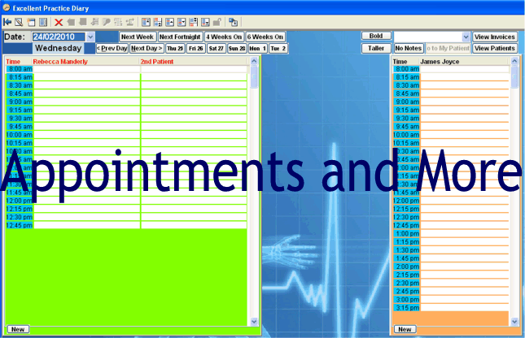Click the red X delete icon
Screen dimensions: 525x338
pos(59,22)
